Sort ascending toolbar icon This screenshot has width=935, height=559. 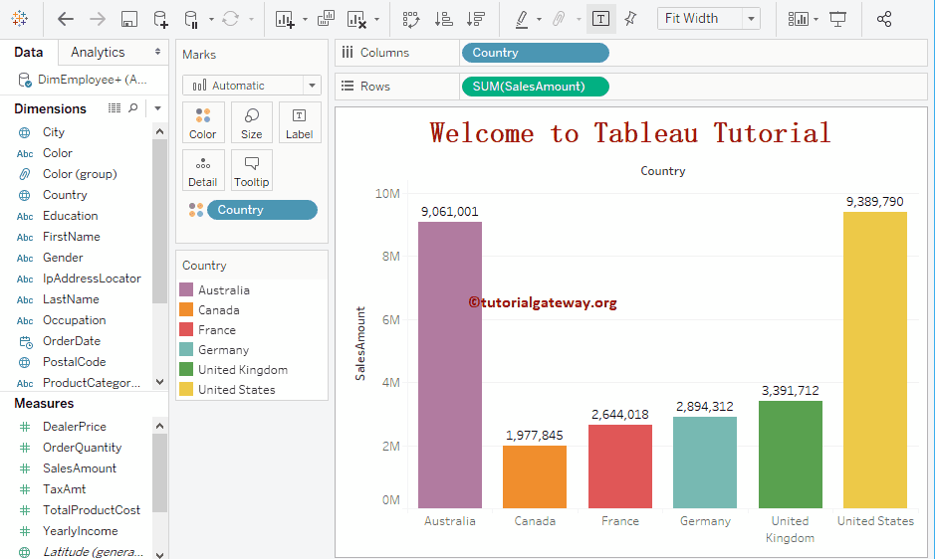click(443, 19)
